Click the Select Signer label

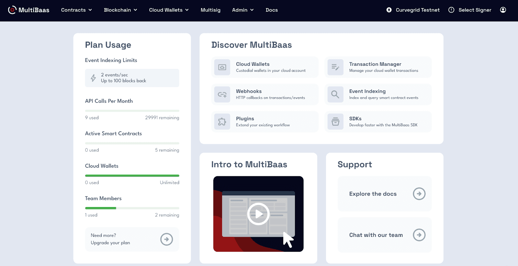pyautogui.click(x=475, y=10)
